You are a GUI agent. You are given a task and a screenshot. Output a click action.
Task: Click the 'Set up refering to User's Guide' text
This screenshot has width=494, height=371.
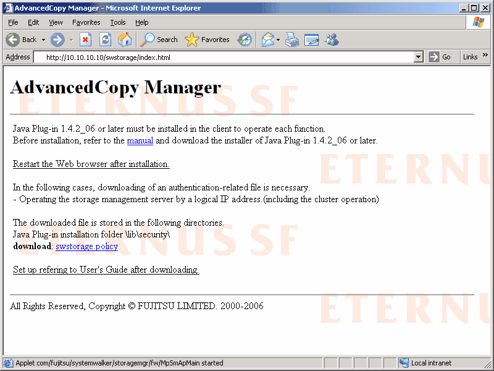[70, 270]
